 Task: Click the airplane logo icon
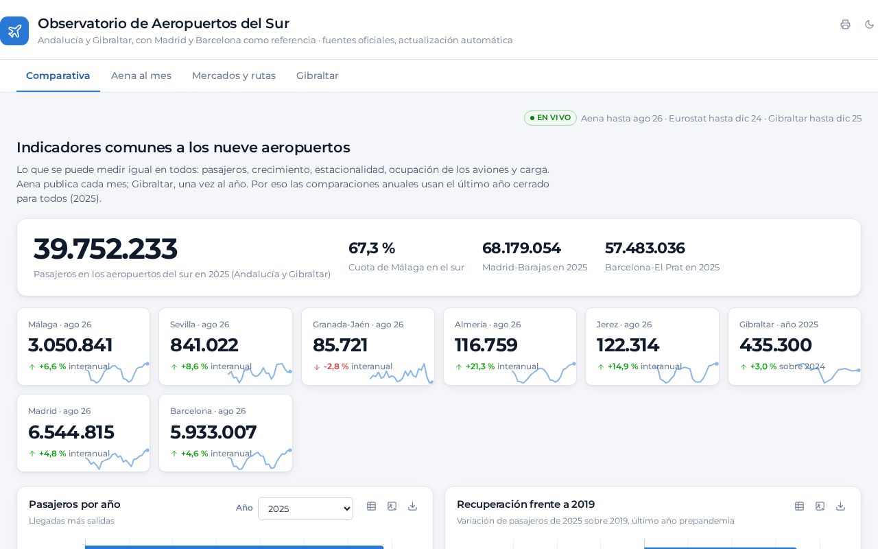coord(14,31)
